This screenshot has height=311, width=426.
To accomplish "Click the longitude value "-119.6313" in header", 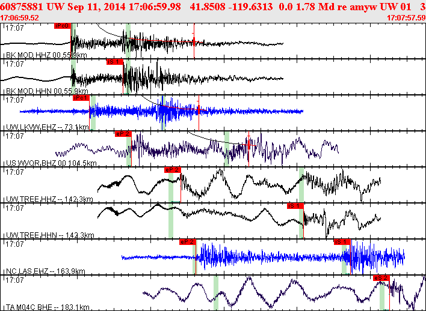I will (250, 7).
